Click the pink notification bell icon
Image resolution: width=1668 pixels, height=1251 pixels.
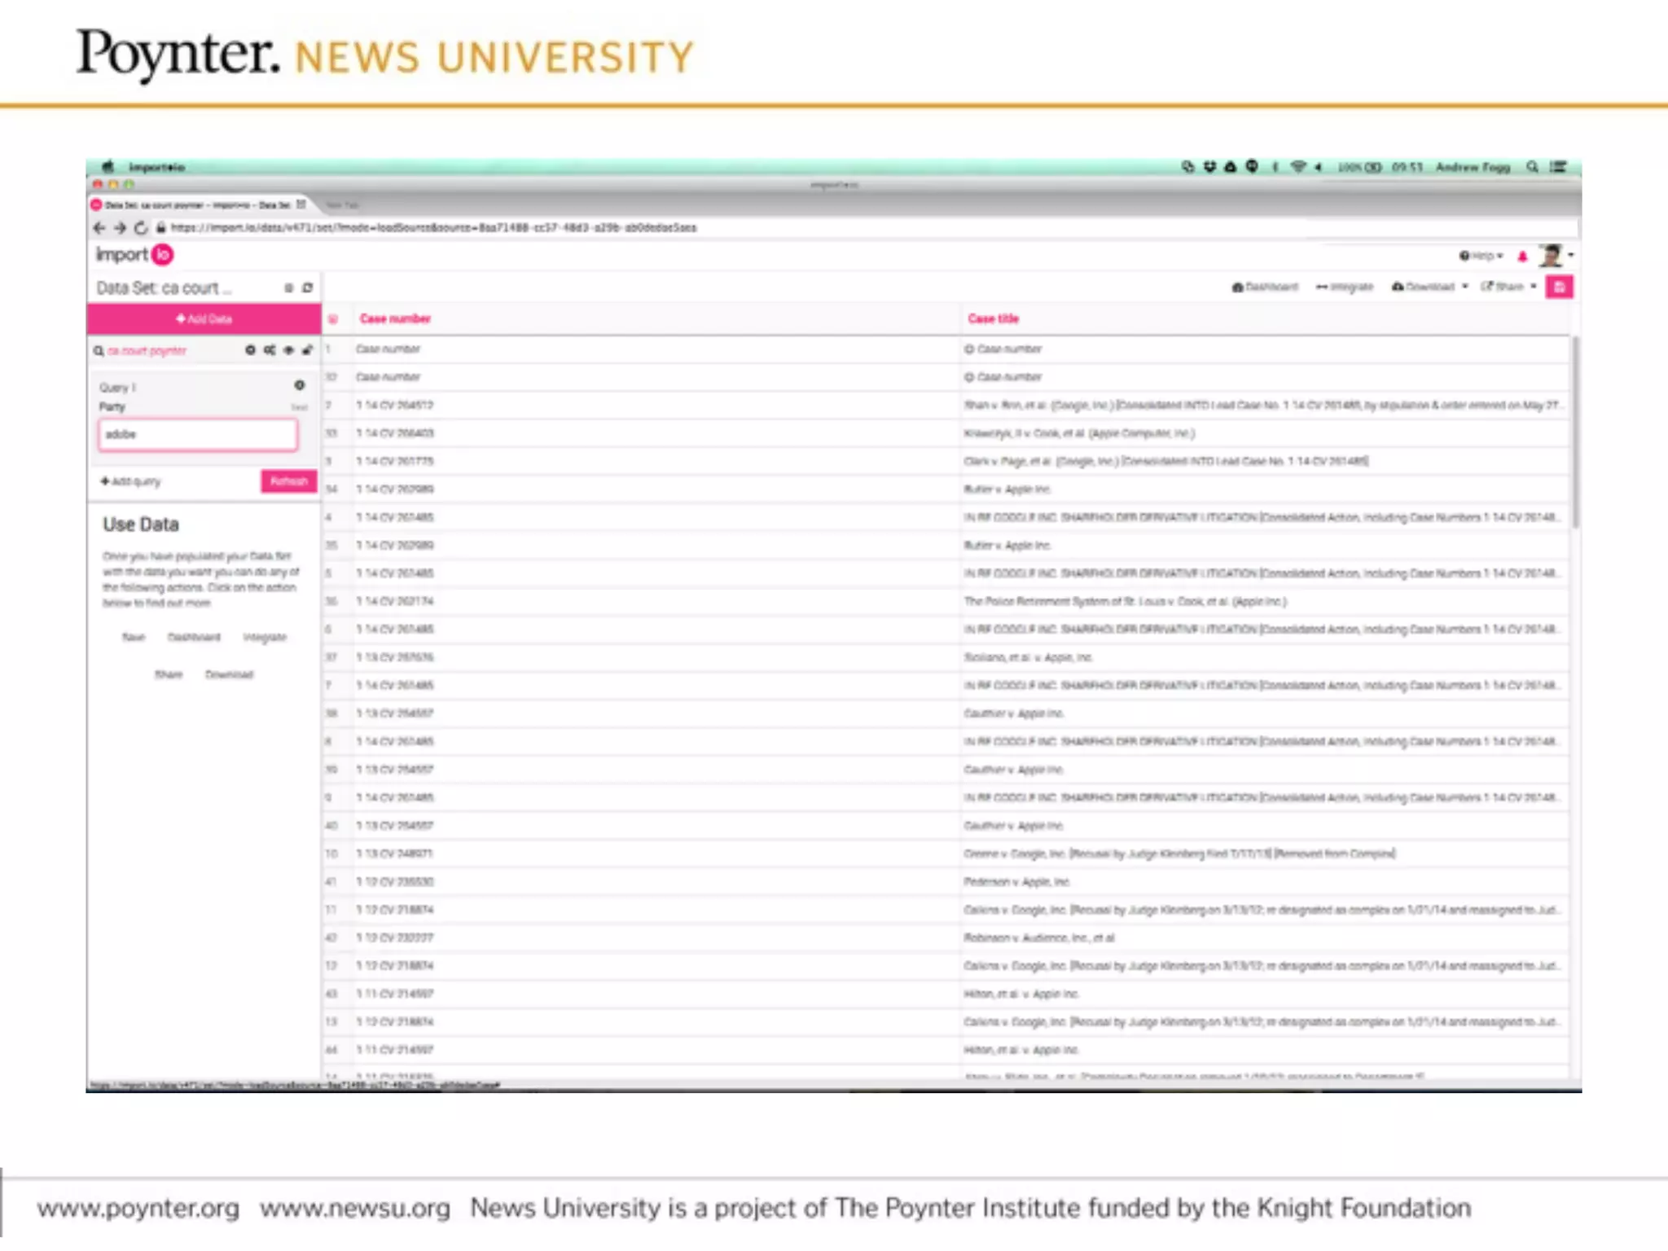(x=1522, y=257)
